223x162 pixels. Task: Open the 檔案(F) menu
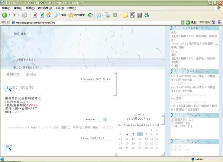pyautogui.click(x=6, y=8)
